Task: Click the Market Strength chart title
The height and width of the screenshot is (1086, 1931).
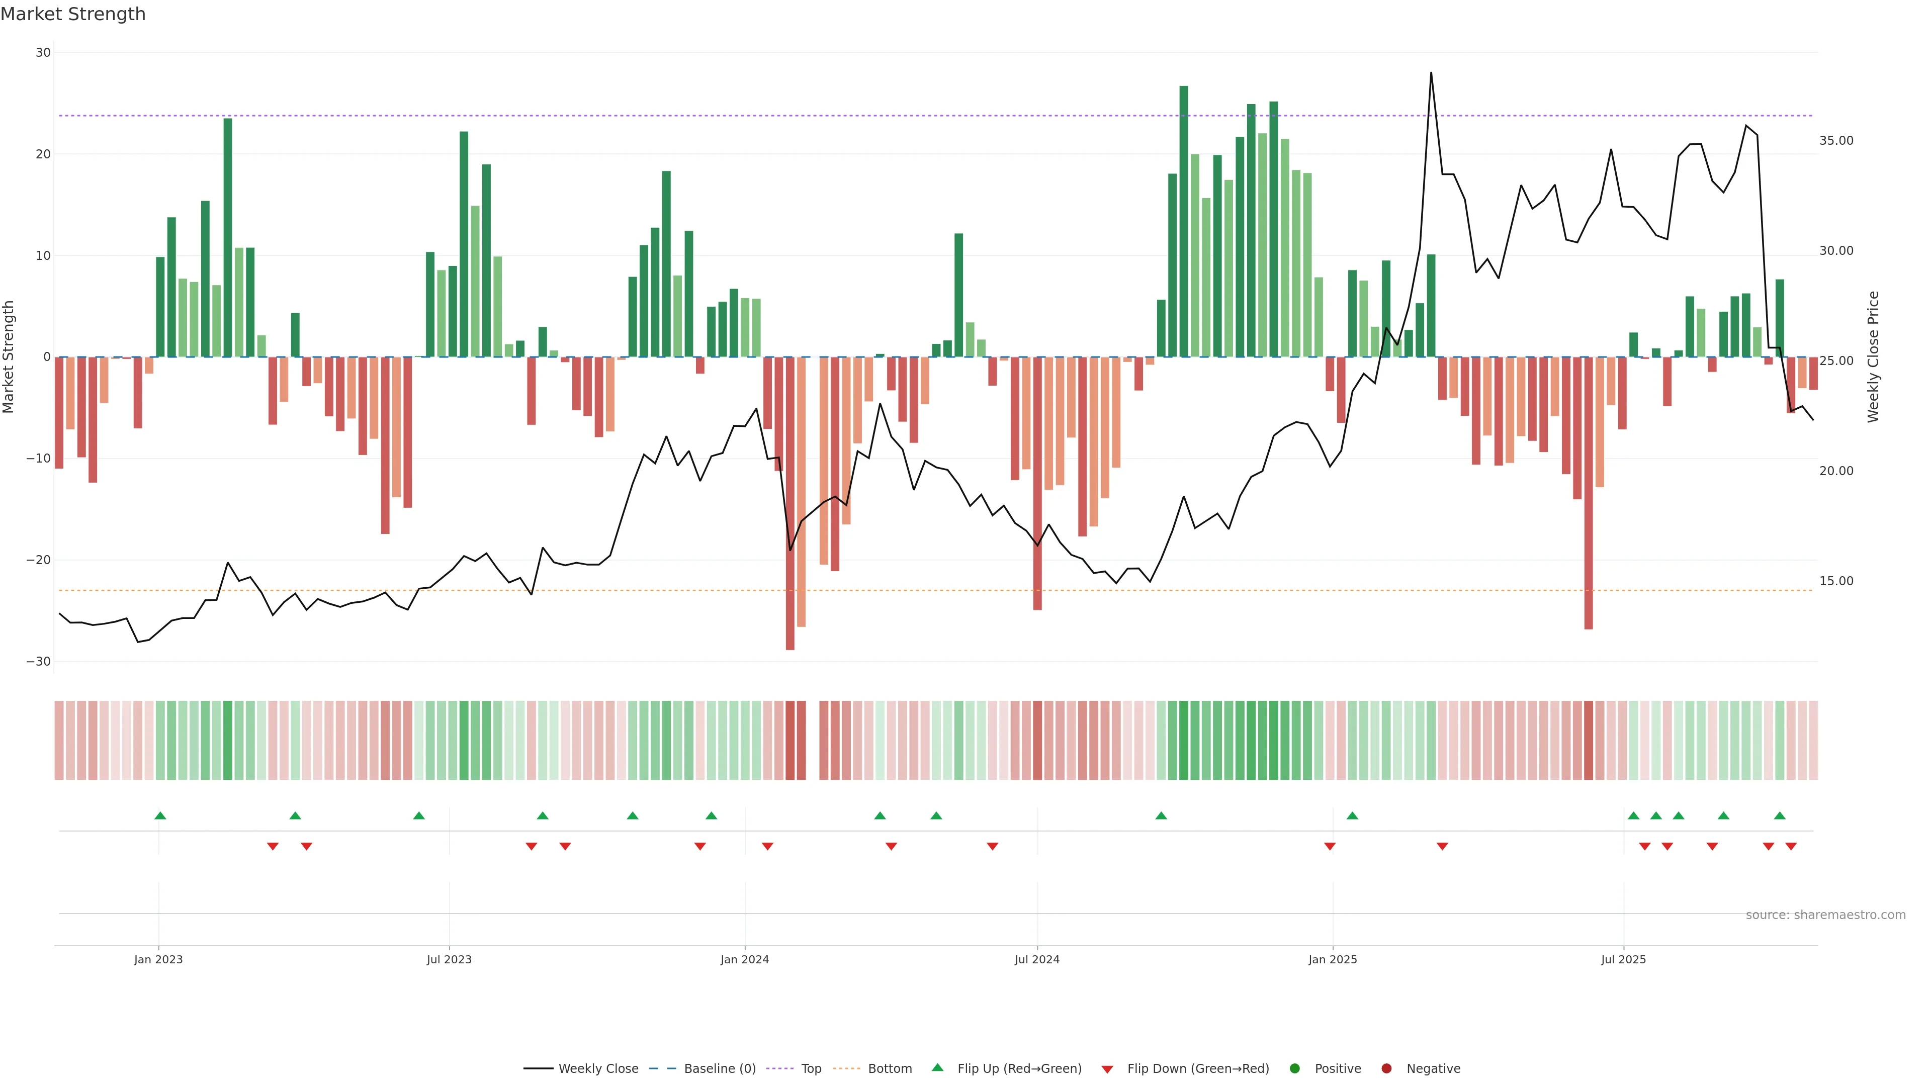Action: [73, 14]
